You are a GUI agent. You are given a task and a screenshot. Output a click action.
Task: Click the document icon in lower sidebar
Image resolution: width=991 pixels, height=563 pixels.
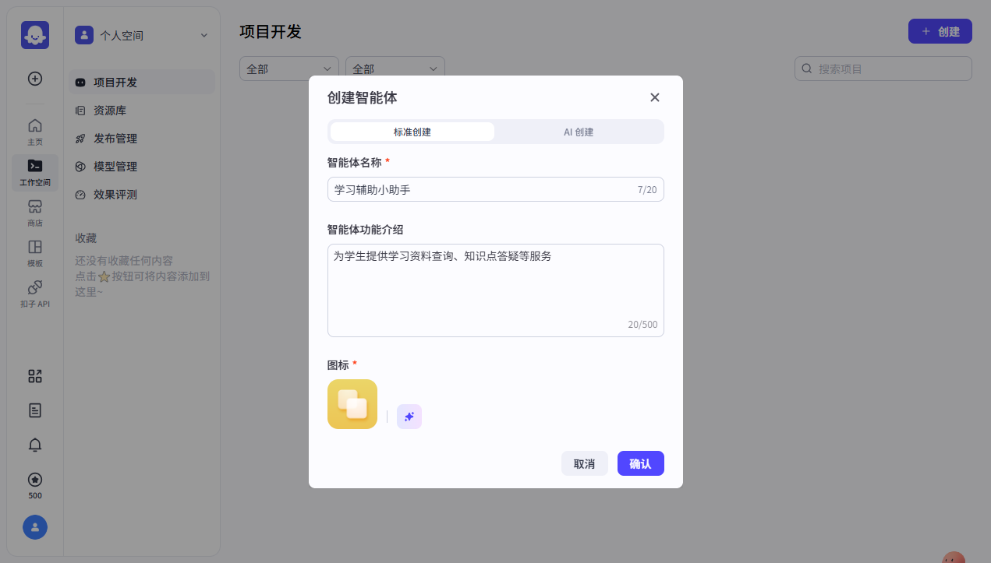34,410
